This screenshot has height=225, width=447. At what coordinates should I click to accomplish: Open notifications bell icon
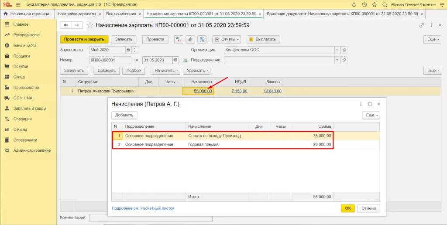coord(354,4)
